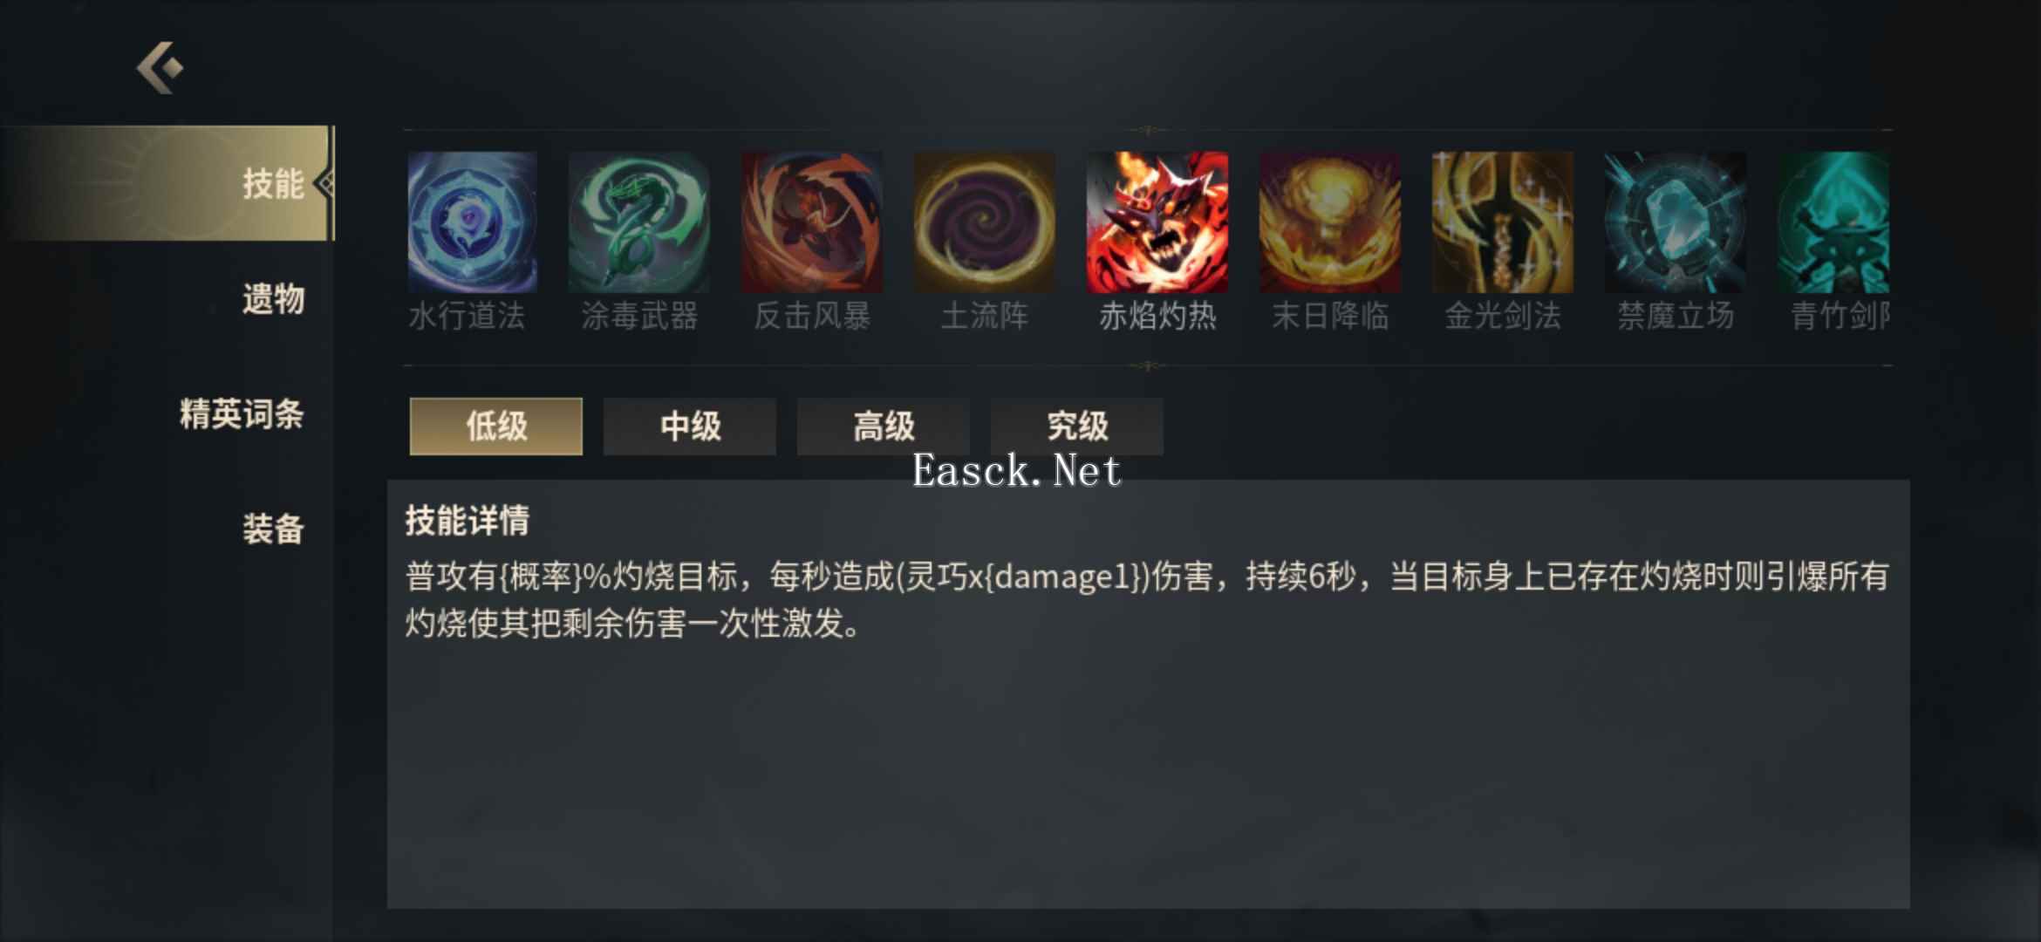
Task: Select the 涂毒武器 skill icon
Action: (x=638, y=222)
